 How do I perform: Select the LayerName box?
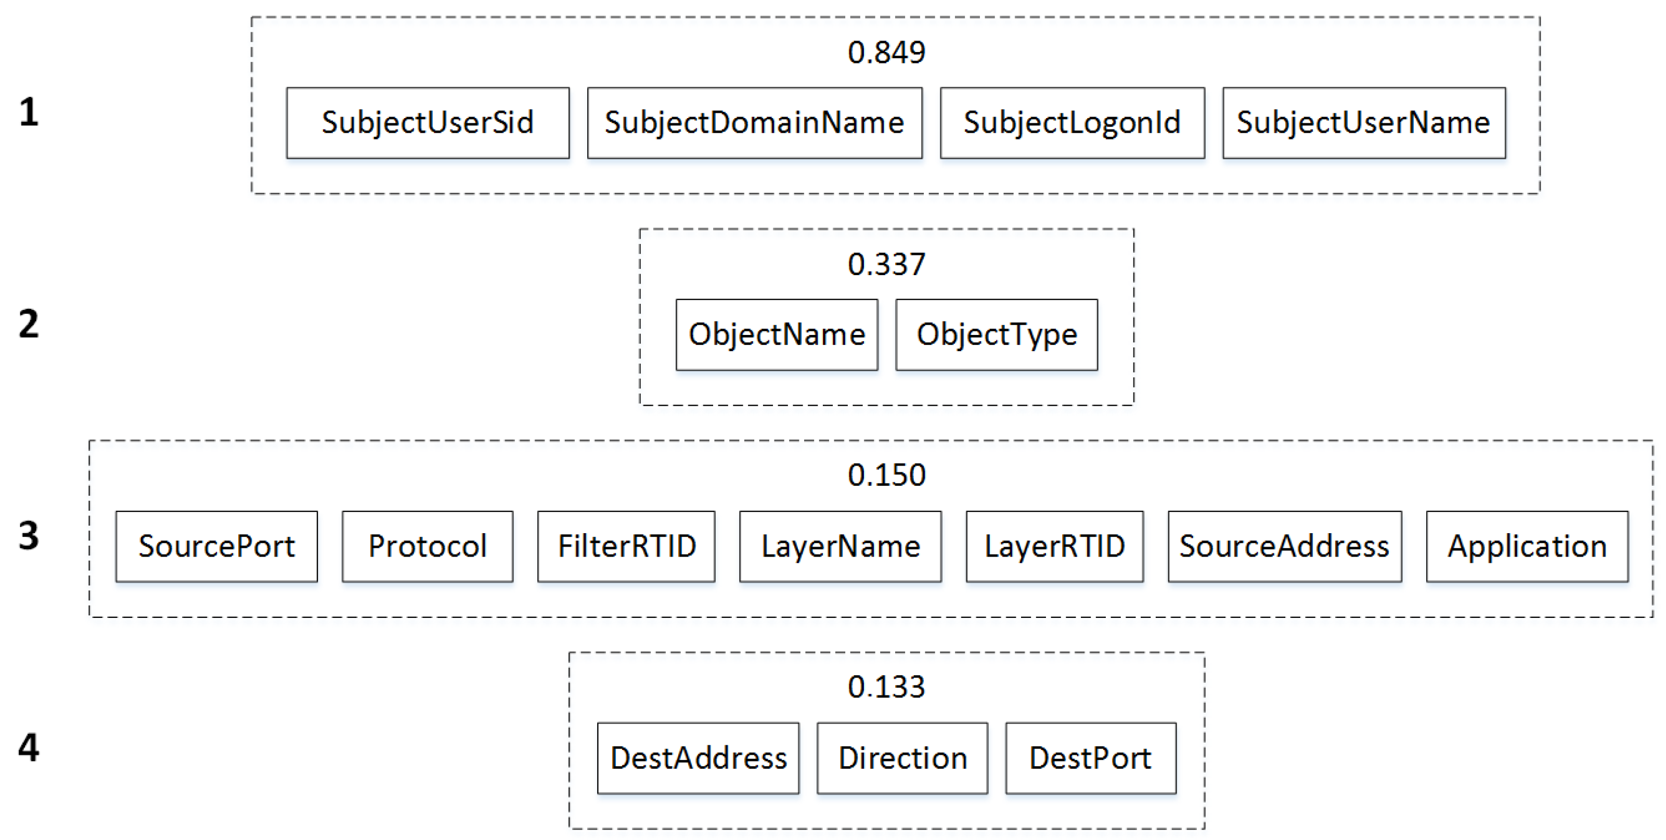click(840, 547)
